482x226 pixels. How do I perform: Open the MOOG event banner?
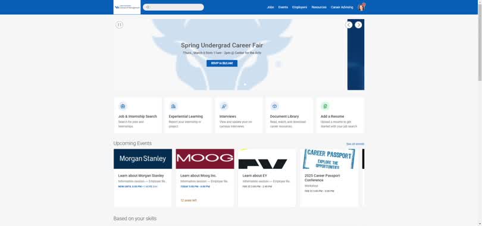pos(205,159)
